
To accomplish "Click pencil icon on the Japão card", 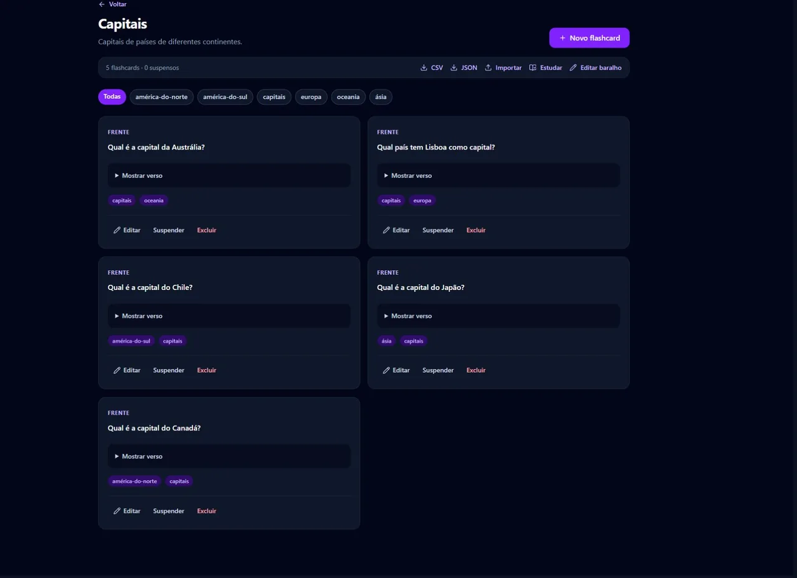I will pyautogui.click(x=386, y=370).
